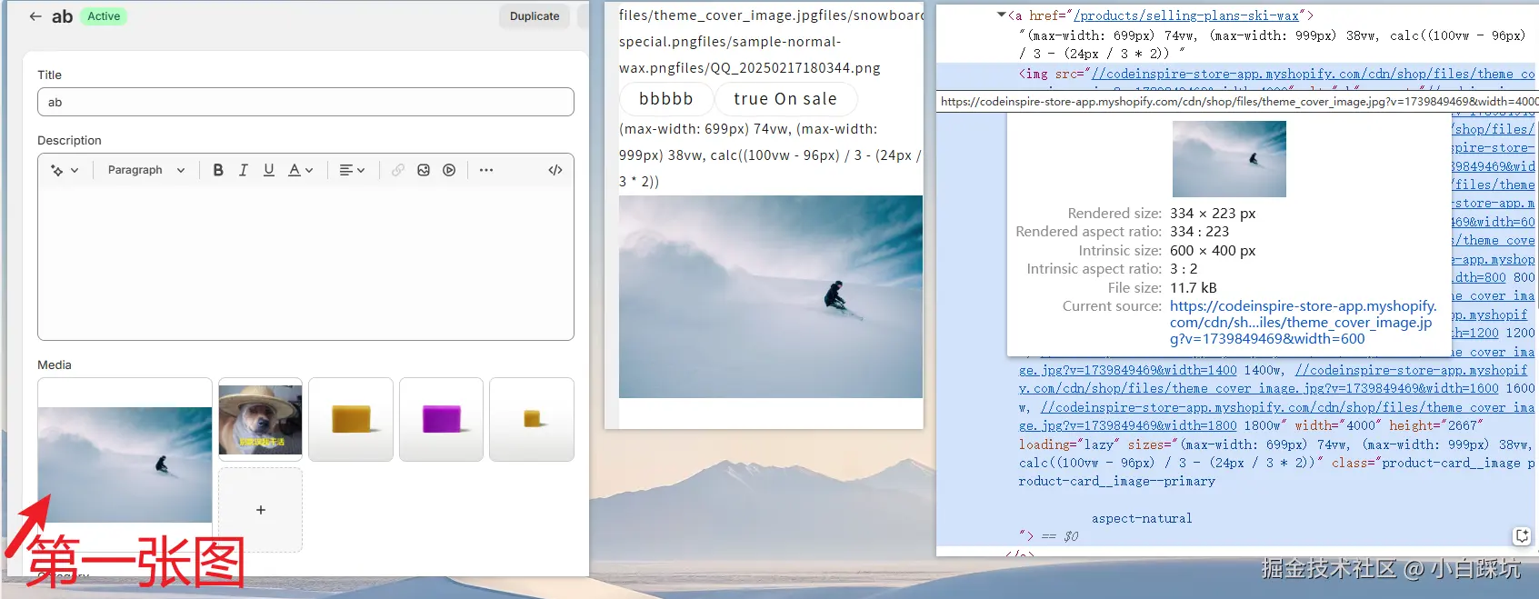Click inside the Description editor area
Image resolution: width=1539 pixels, height=599 pixels.
coord(305,262)
